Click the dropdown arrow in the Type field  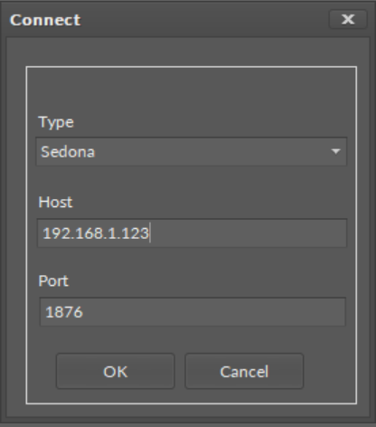pos(335,151)
